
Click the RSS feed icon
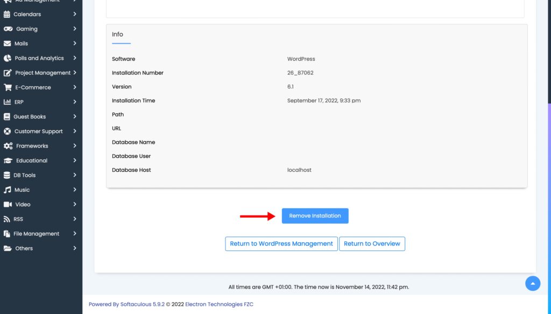click(6, 219)
